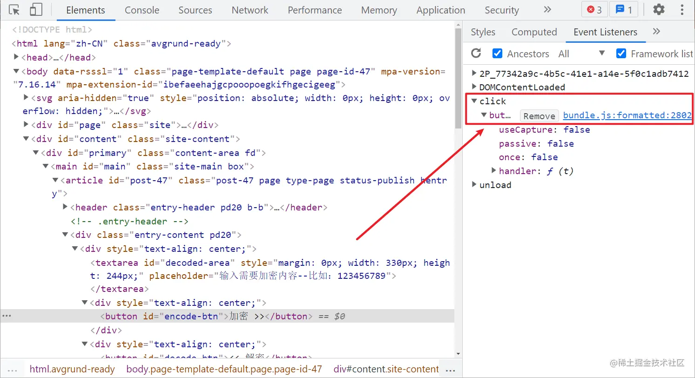Expand the DOMContentLoaded listener group
Image resolution: width=695 pixels, height=378 pixels.
coord(474,87)
